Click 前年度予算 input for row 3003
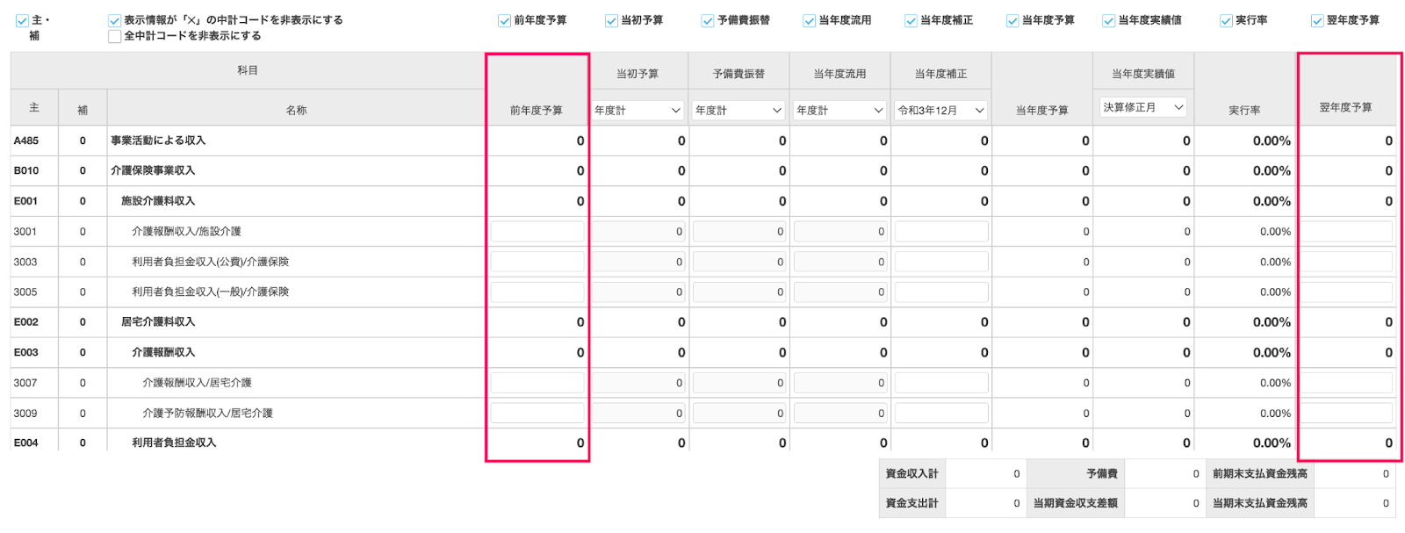1405x533 pixels. tap(537, 262)
